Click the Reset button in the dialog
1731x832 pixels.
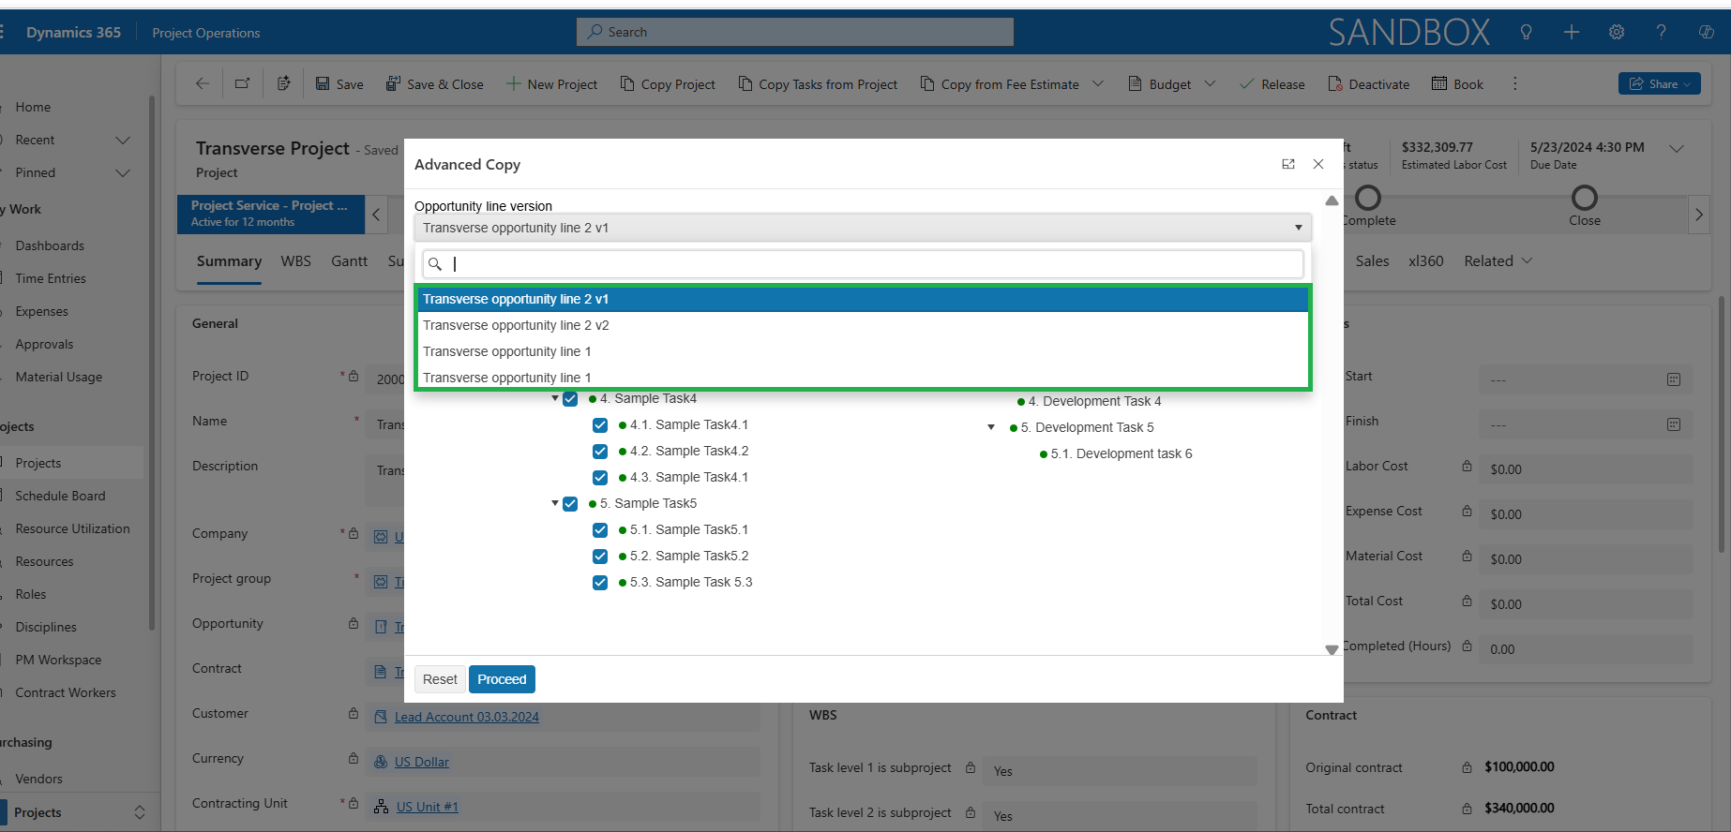440,679
